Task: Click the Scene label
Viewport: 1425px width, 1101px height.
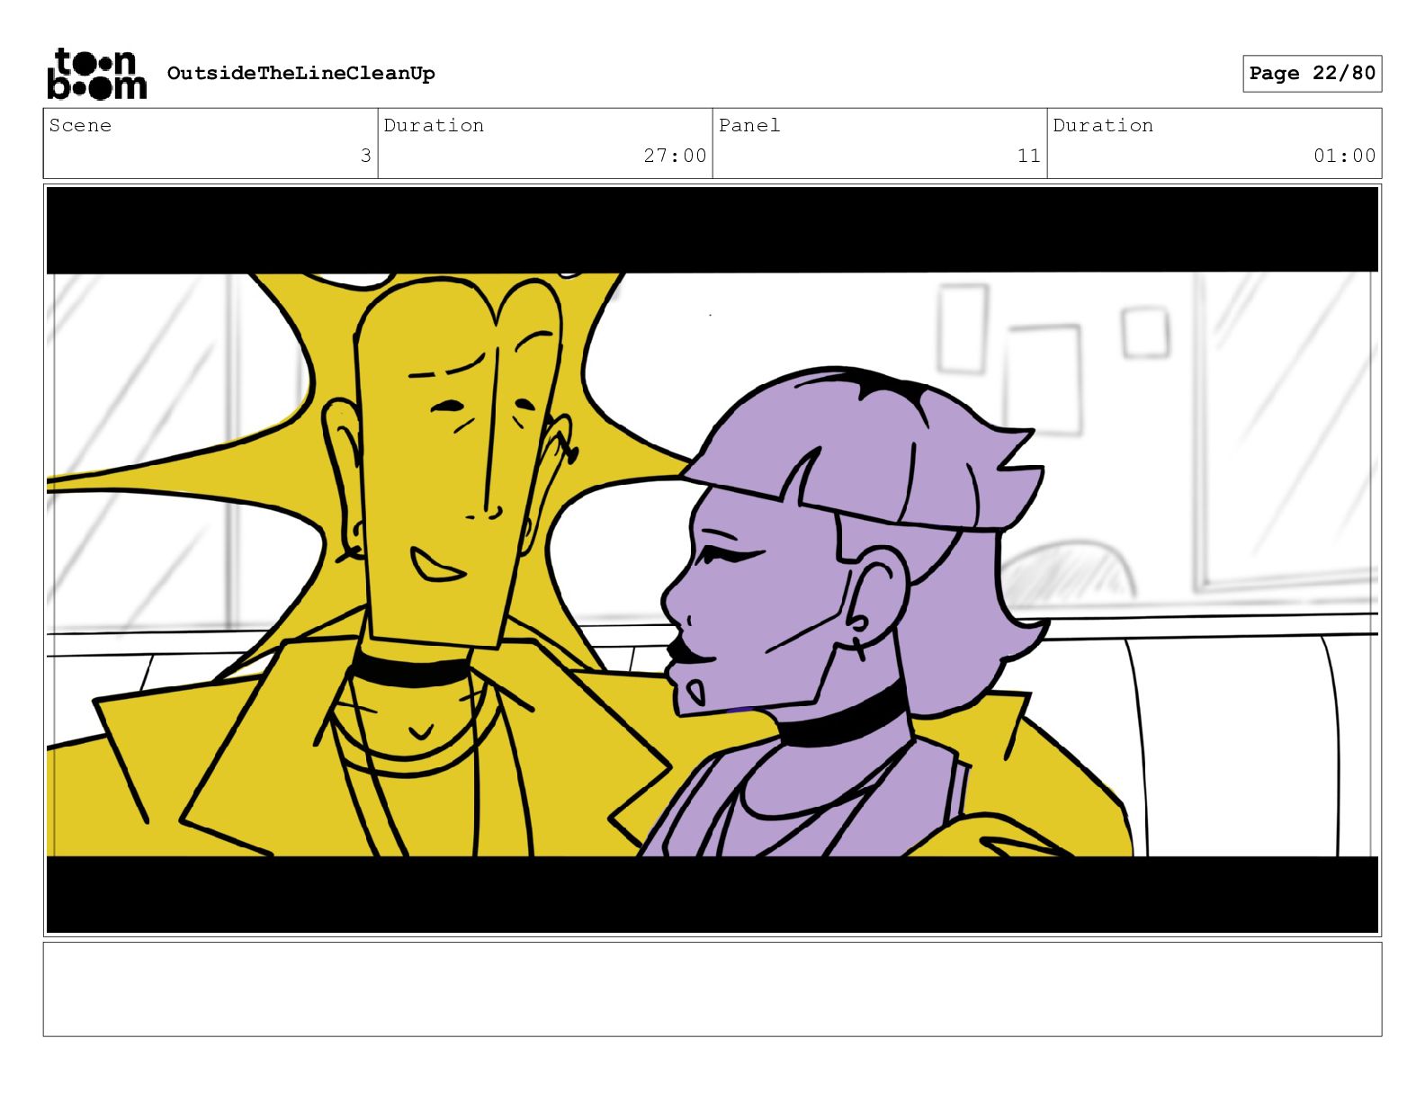Action: tap(80, 125)
